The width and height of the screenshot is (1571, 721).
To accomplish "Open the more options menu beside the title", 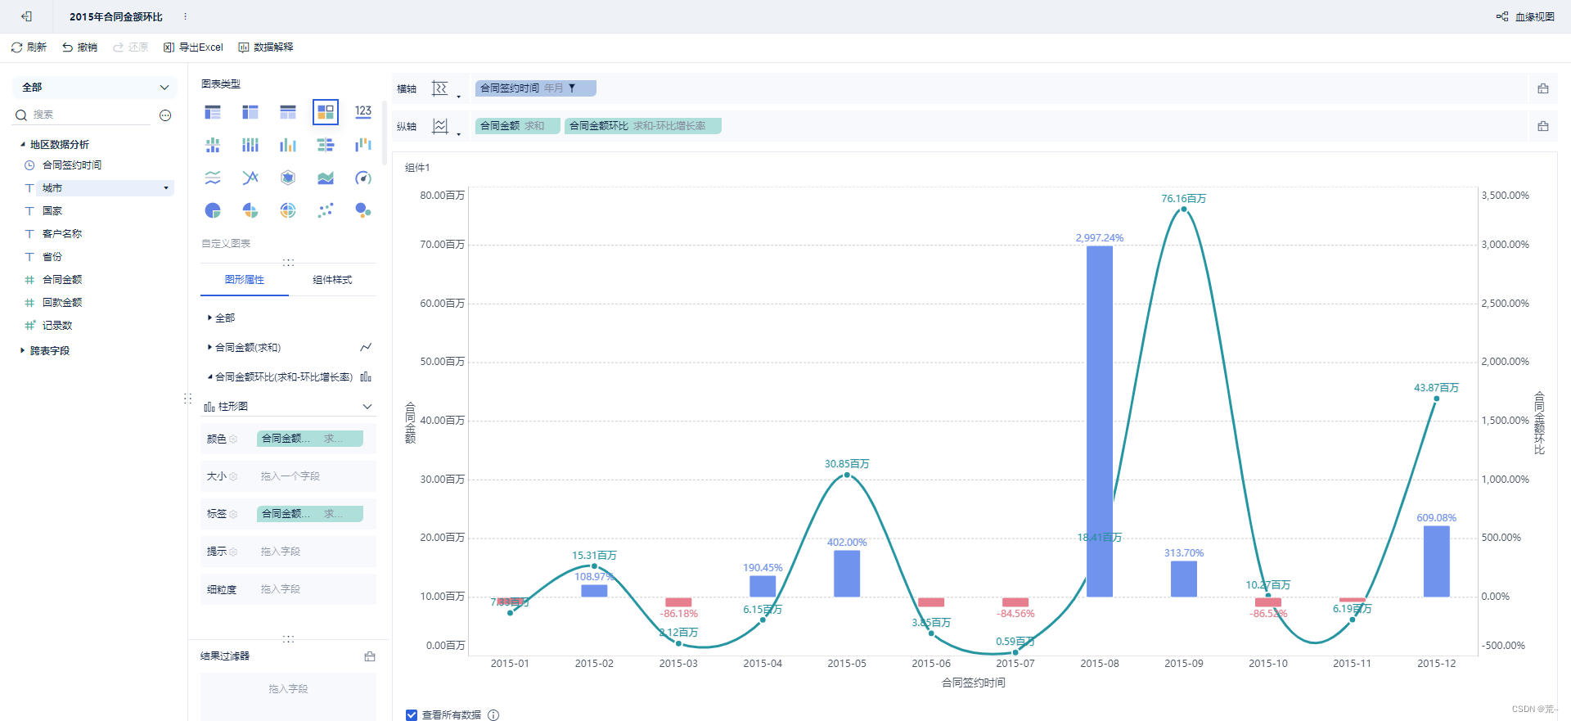I will click(185, 16).
